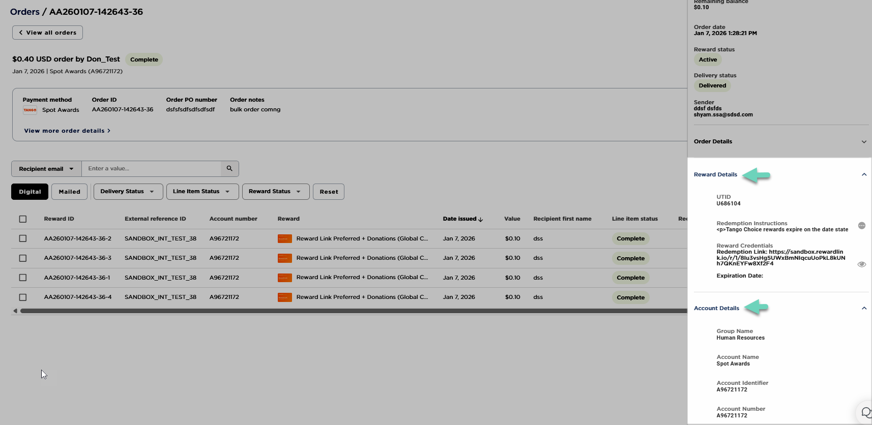
Task: Click reward icon in the 36-4 row
Action: coord(284,297)
